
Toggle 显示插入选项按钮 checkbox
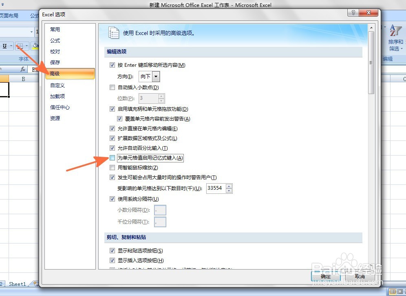(x=112, y=260)
